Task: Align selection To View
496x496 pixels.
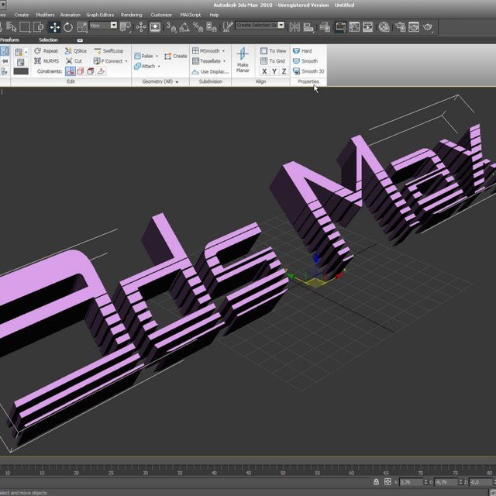Action: [x=274, y=51]
